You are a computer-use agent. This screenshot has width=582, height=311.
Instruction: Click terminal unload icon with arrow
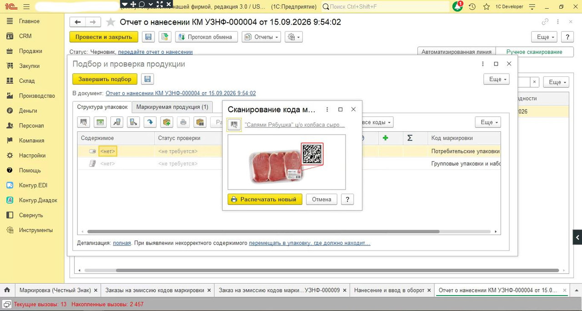[x=133, y=122]
